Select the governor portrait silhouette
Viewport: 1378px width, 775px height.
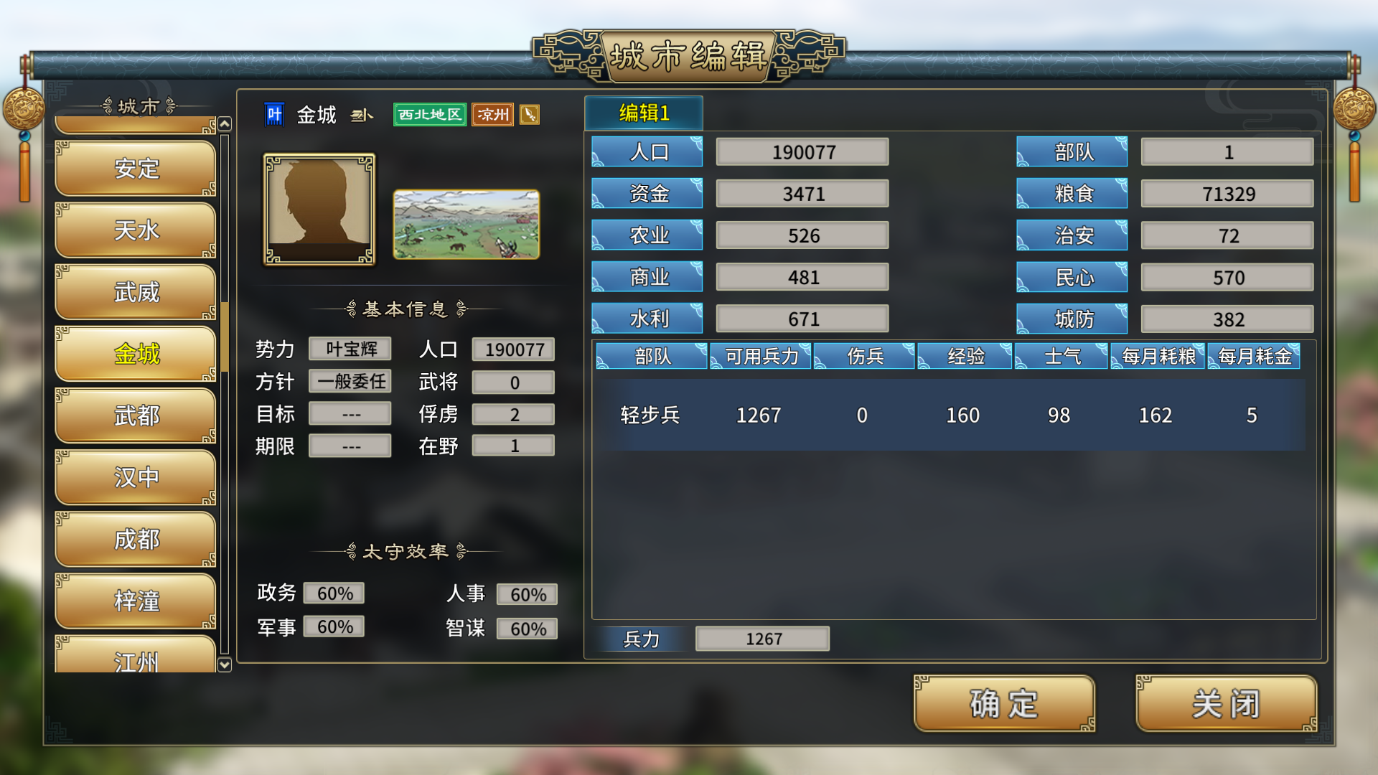tap(319, 209)
